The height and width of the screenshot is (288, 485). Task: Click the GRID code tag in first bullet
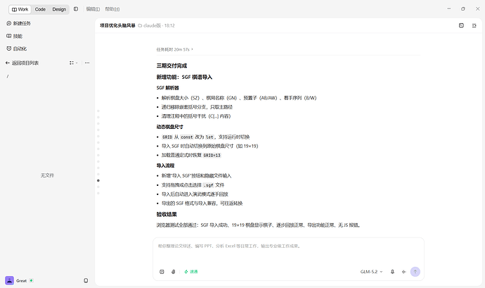[x=167, y=137]
